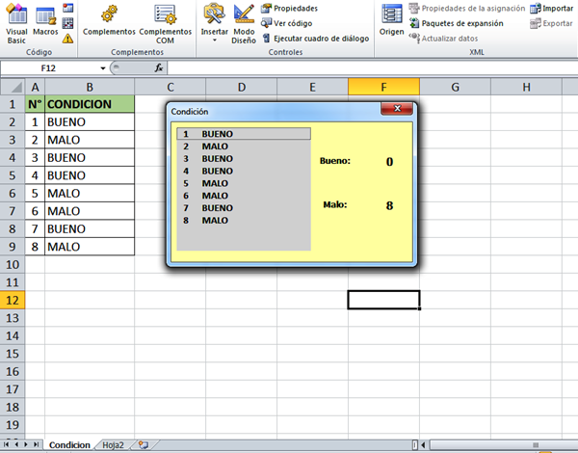Click into the formula bar
Viewport: 578px width, 453px height.
[372, 68]
